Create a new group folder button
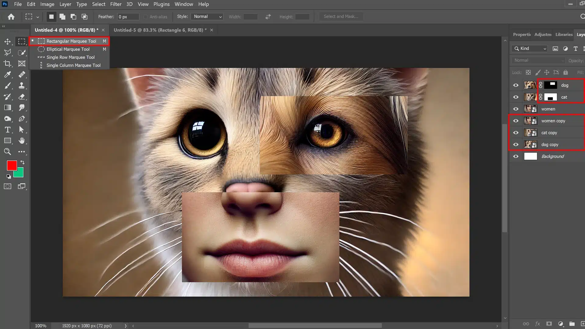Viewport: 585px width, 329px height. [572, 324]
